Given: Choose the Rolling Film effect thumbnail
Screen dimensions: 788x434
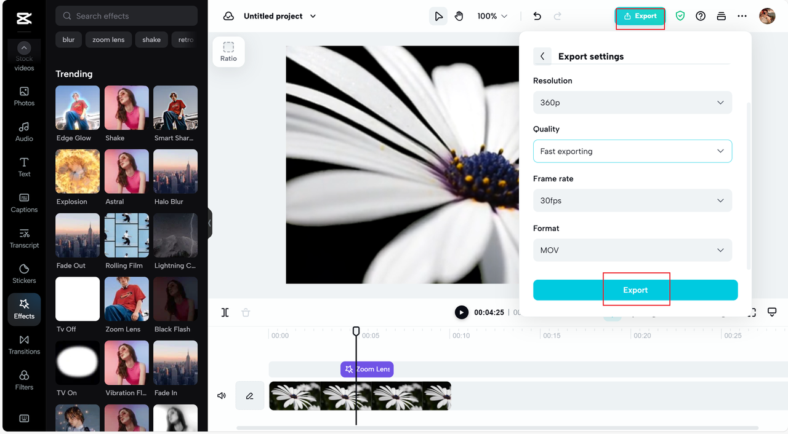Looking at the screenshot, I should pos(127,235).
